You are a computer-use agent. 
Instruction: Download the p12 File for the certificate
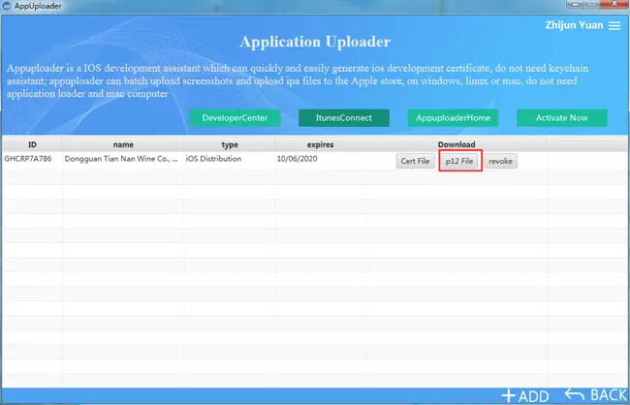pyautogui.click(x=459, y=161)
